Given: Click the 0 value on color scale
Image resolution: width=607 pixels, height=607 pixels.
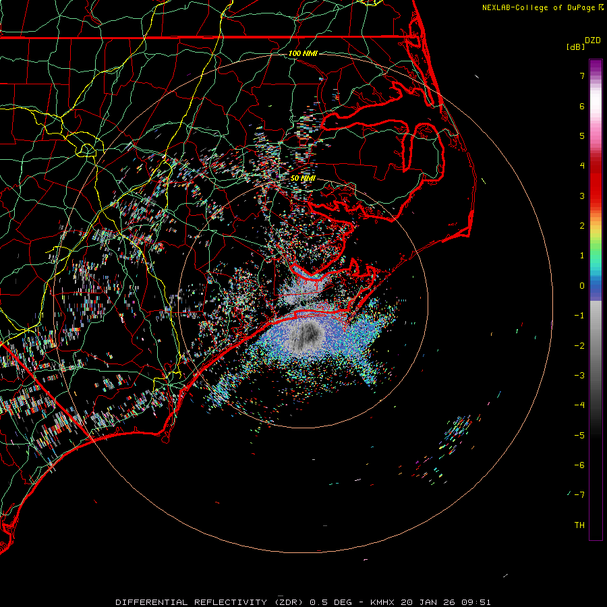Looking at the screenshot, I should pyautogui.click(x=582, y=286).
